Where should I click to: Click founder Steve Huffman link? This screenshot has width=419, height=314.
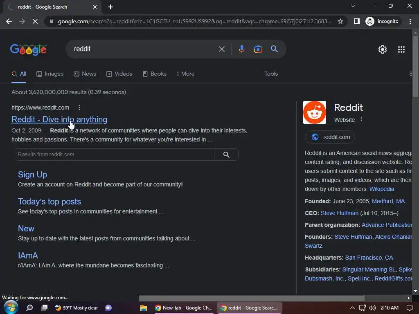[x=353, y=237]
